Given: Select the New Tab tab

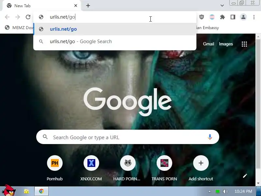Looking at the screenshot, I should 42,6.
